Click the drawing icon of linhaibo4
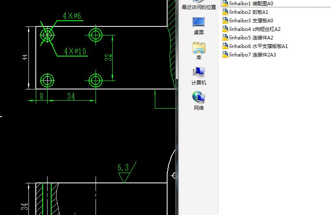Screen dimensions: 331x215 [x=225, y=29]
